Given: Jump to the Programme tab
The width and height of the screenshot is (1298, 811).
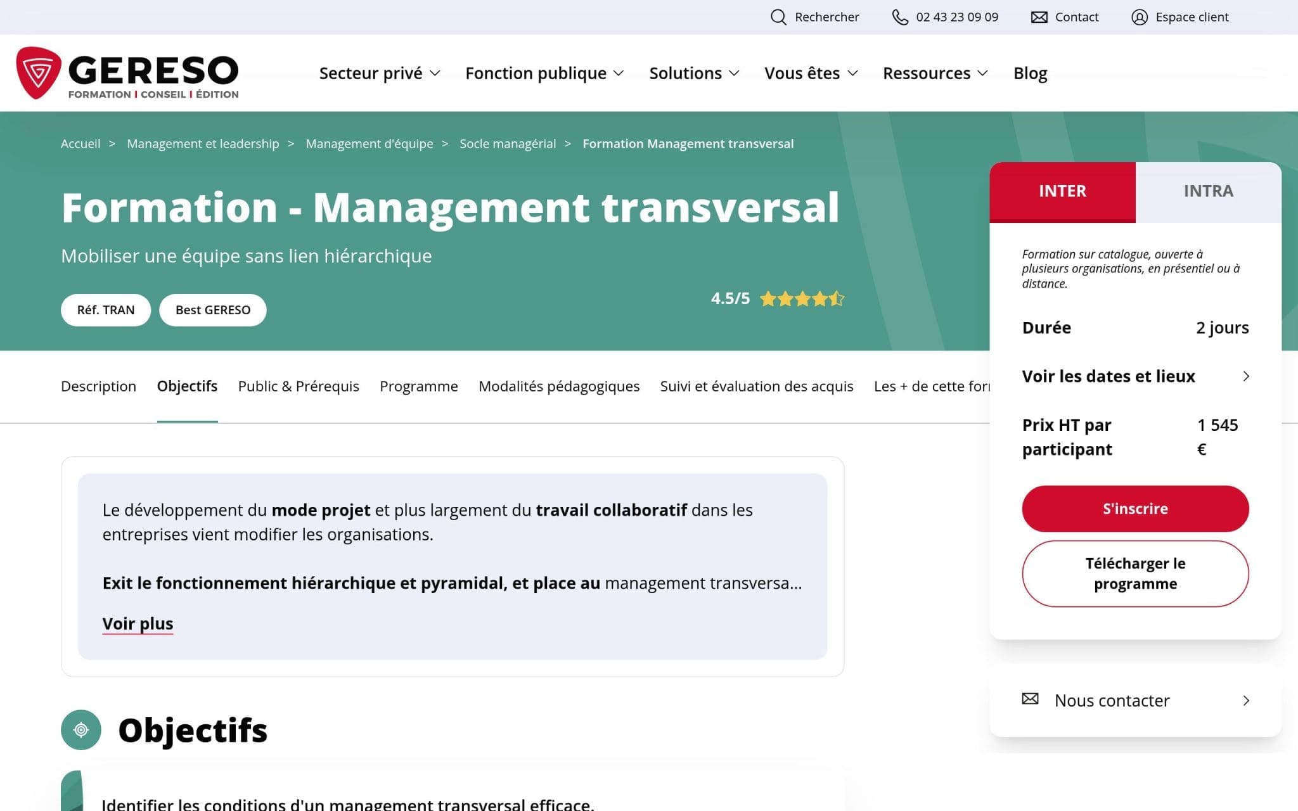Looking at the screenshot, I should click(418, 386).
